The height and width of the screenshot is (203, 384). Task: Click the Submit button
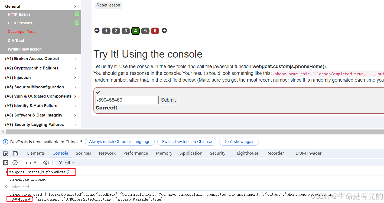click(168, 100)
